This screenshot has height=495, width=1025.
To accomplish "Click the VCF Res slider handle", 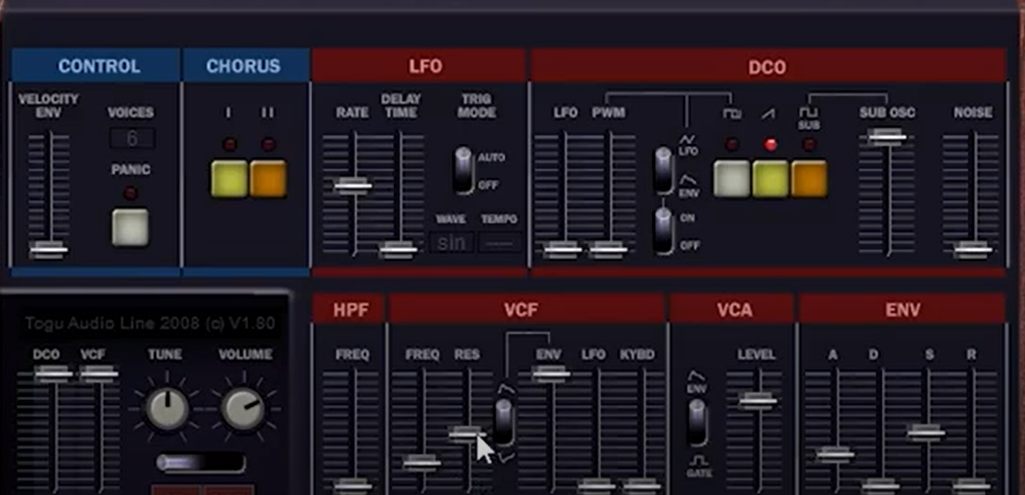I will [x=466, y=433].
